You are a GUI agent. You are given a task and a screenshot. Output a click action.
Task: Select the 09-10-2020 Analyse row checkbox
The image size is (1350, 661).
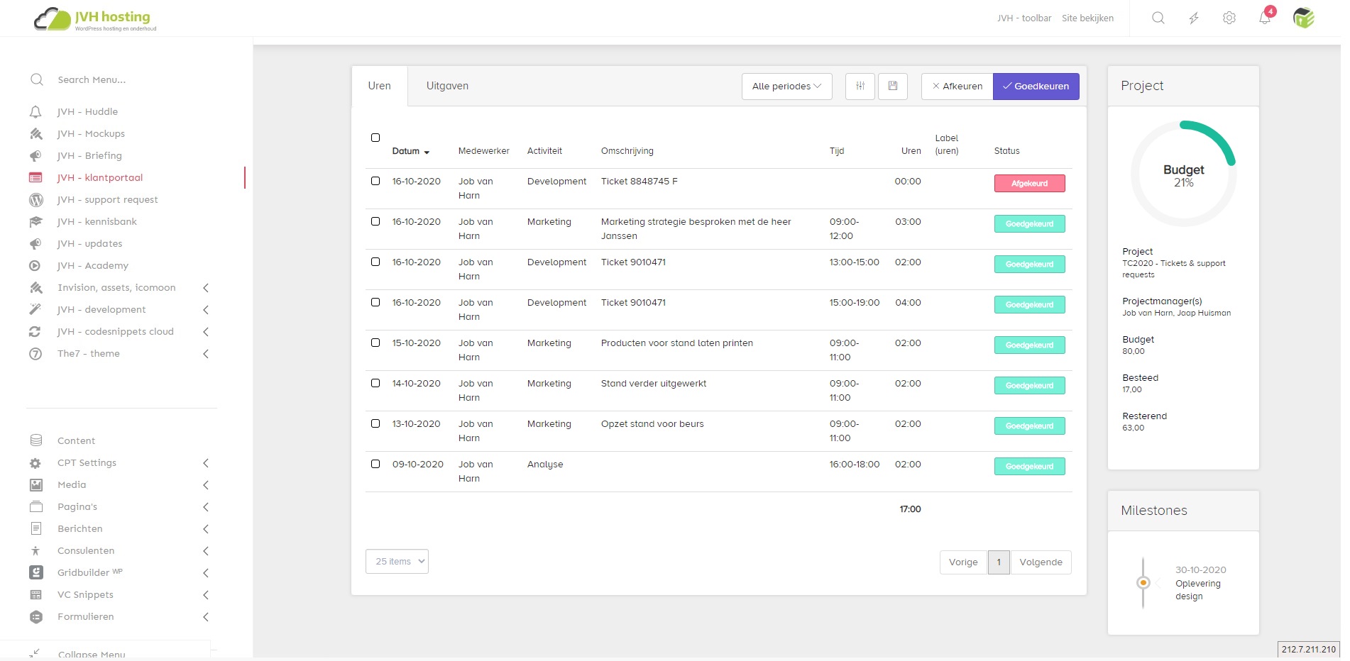pyautogui.click(x=375, y=464)
